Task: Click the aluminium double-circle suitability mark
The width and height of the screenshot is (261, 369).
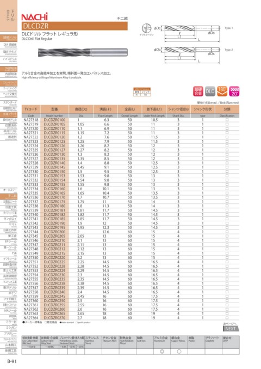Action: click(161, 352)
